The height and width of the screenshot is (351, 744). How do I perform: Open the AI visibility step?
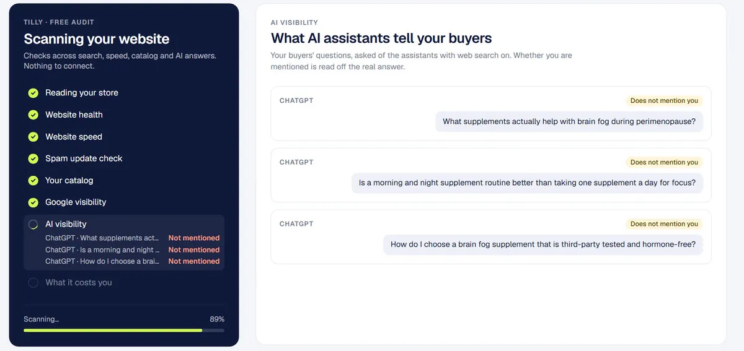click(124, 242)
